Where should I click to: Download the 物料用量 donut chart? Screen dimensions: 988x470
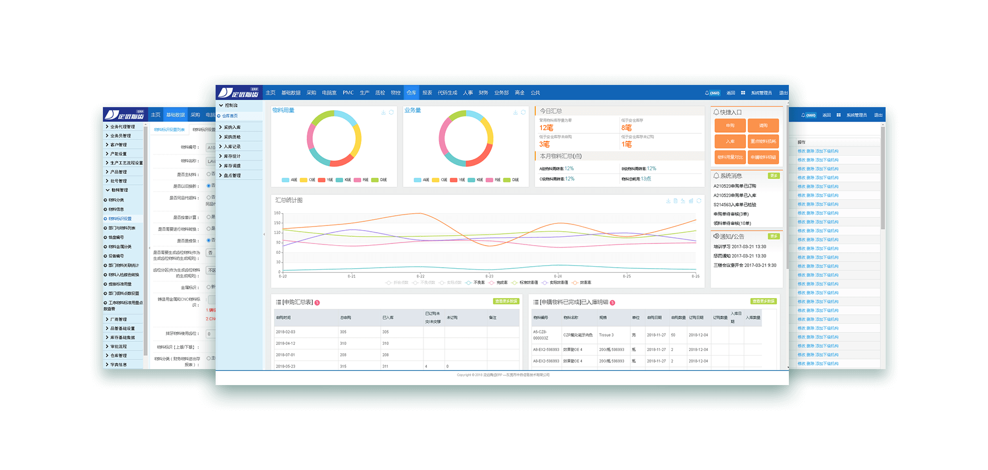pyautogui.click(x=383, y=112)
